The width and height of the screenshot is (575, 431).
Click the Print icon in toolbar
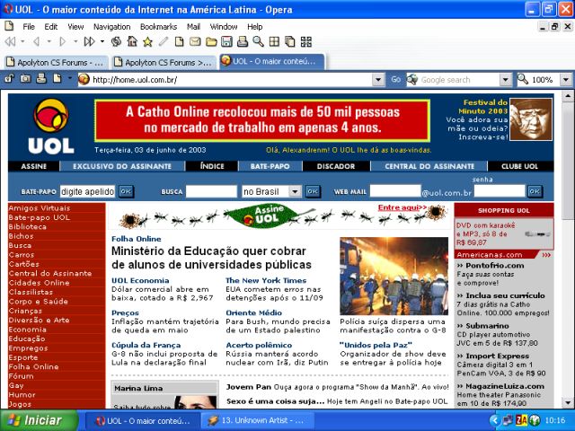tap(243, 42)
